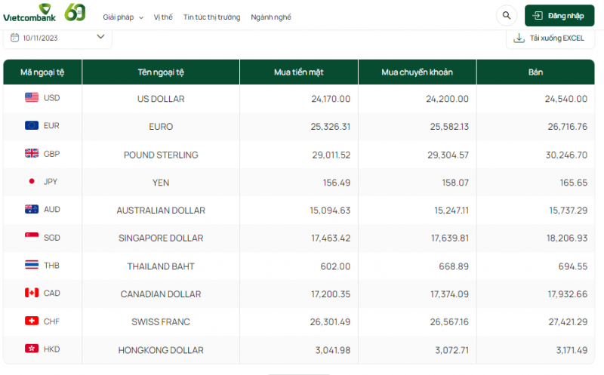604x375 pixels.
Task: Click the search magnifier icon
Action: (505, 16)
